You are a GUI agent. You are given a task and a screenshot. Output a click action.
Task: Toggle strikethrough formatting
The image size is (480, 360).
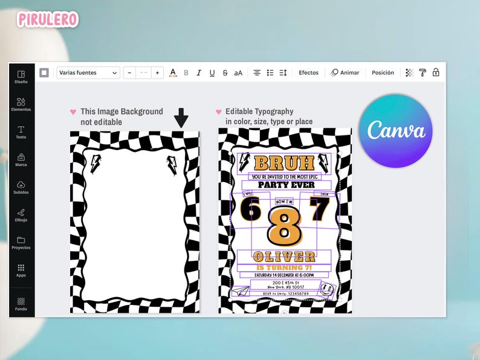coord(225,73)
